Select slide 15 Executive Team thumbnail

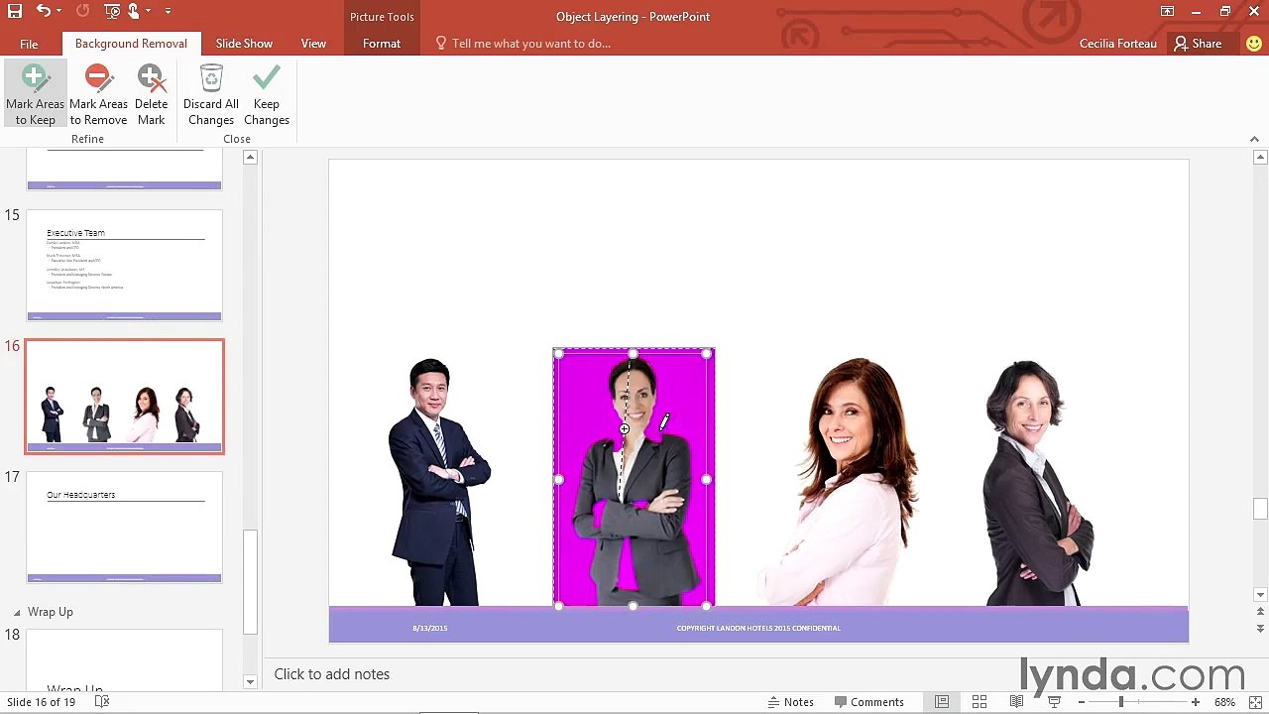click(124, 265)
